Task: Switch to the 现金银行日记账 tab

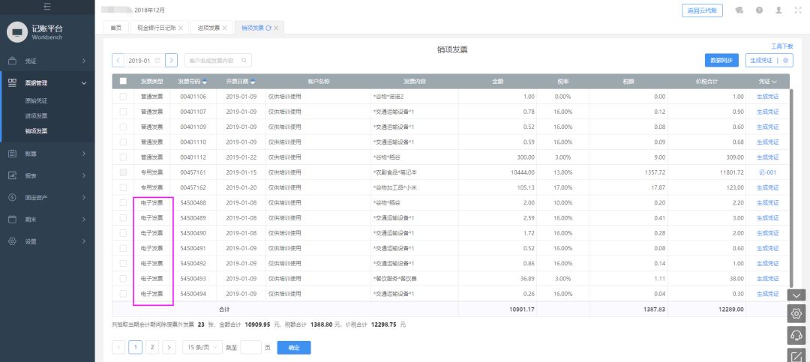Action: [157, 28]
